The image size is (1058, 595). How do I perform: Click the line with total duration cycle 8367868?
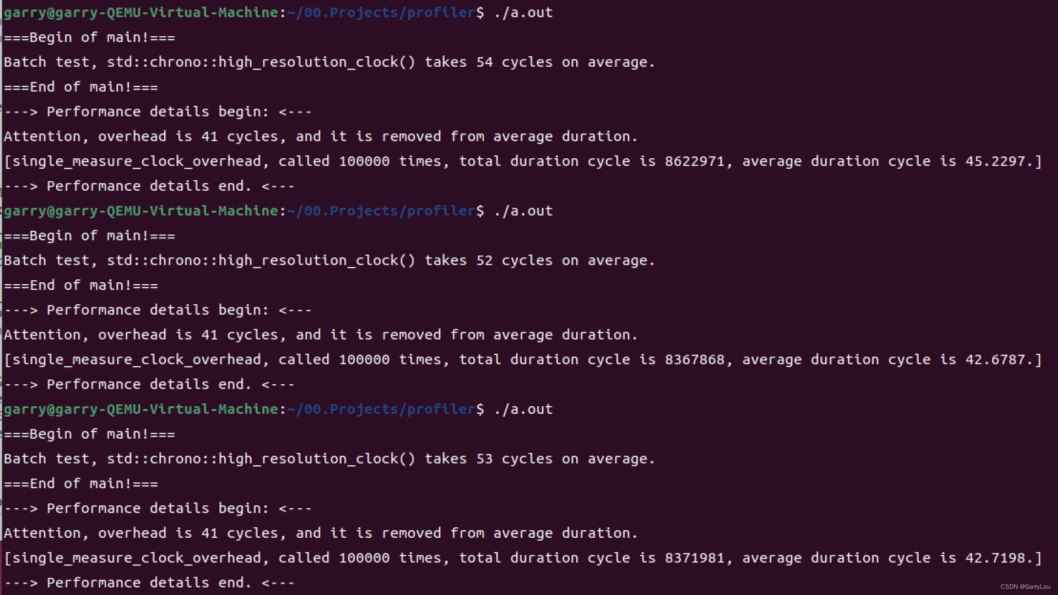[523, 360]
